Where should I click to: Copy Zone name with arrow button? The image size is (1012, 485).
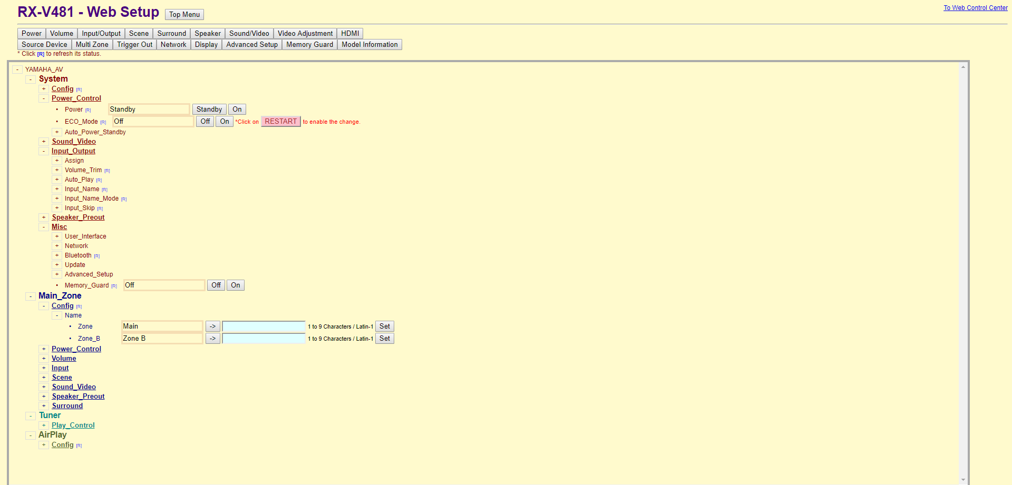coord(212,326)
